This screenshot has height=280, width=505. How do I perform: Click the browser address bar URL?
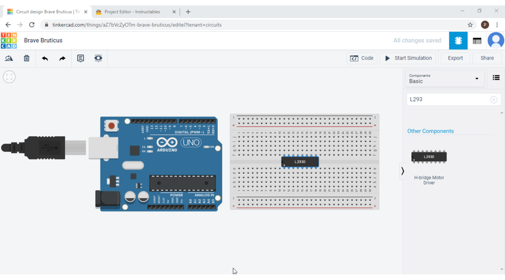coord(137,25)
